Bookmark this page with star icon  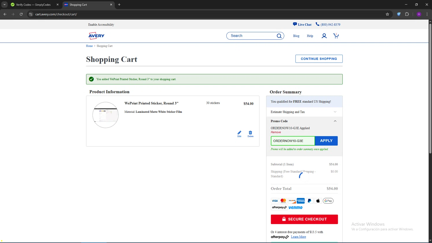(387, 14)
